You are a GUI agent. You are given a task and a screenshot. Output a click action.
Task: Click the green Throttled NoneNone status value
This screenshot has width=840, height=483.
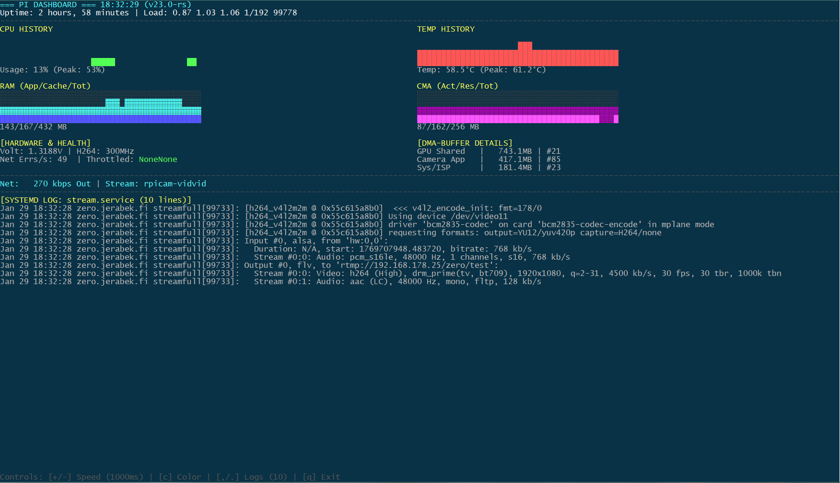[x=158, y=160]
